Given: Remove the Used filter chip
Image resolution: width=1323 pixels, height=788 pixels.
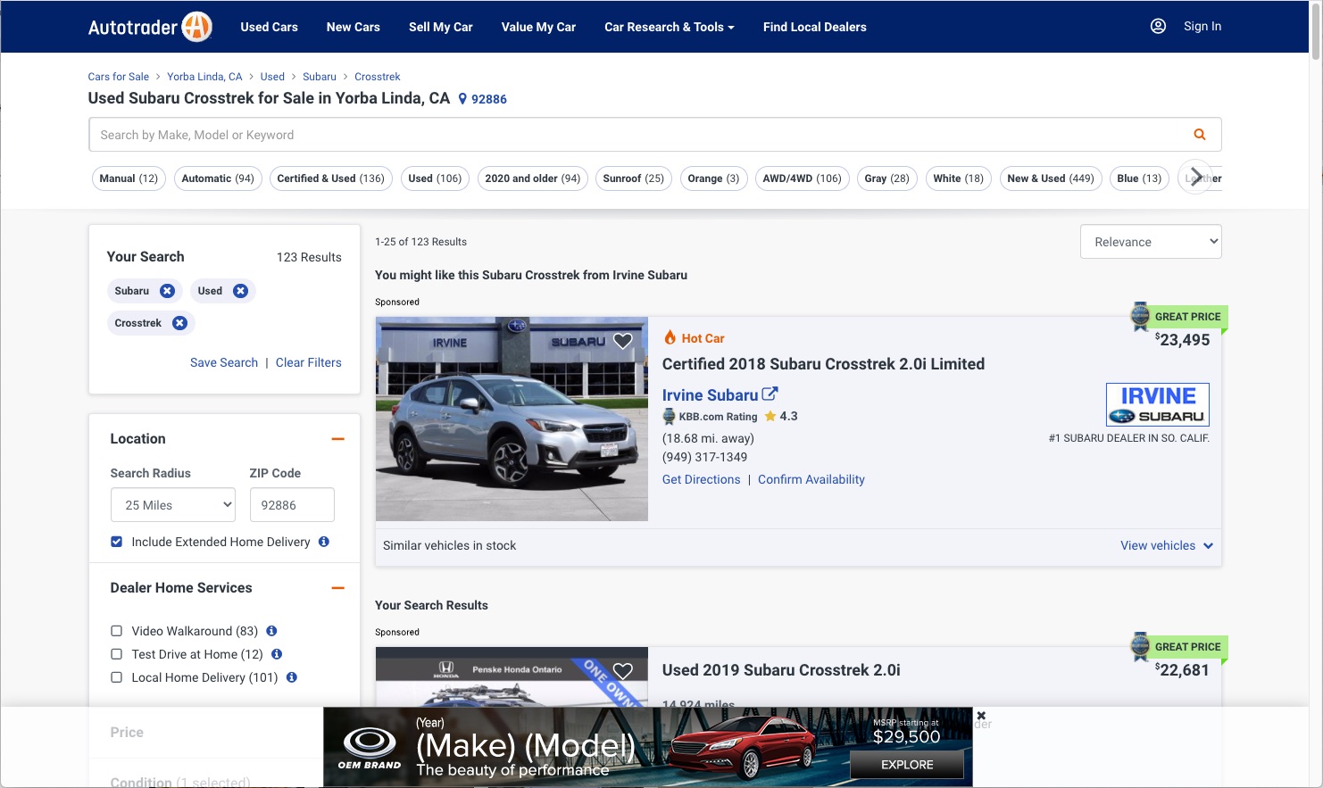Looking at the screenshot, I should [240, 291].
